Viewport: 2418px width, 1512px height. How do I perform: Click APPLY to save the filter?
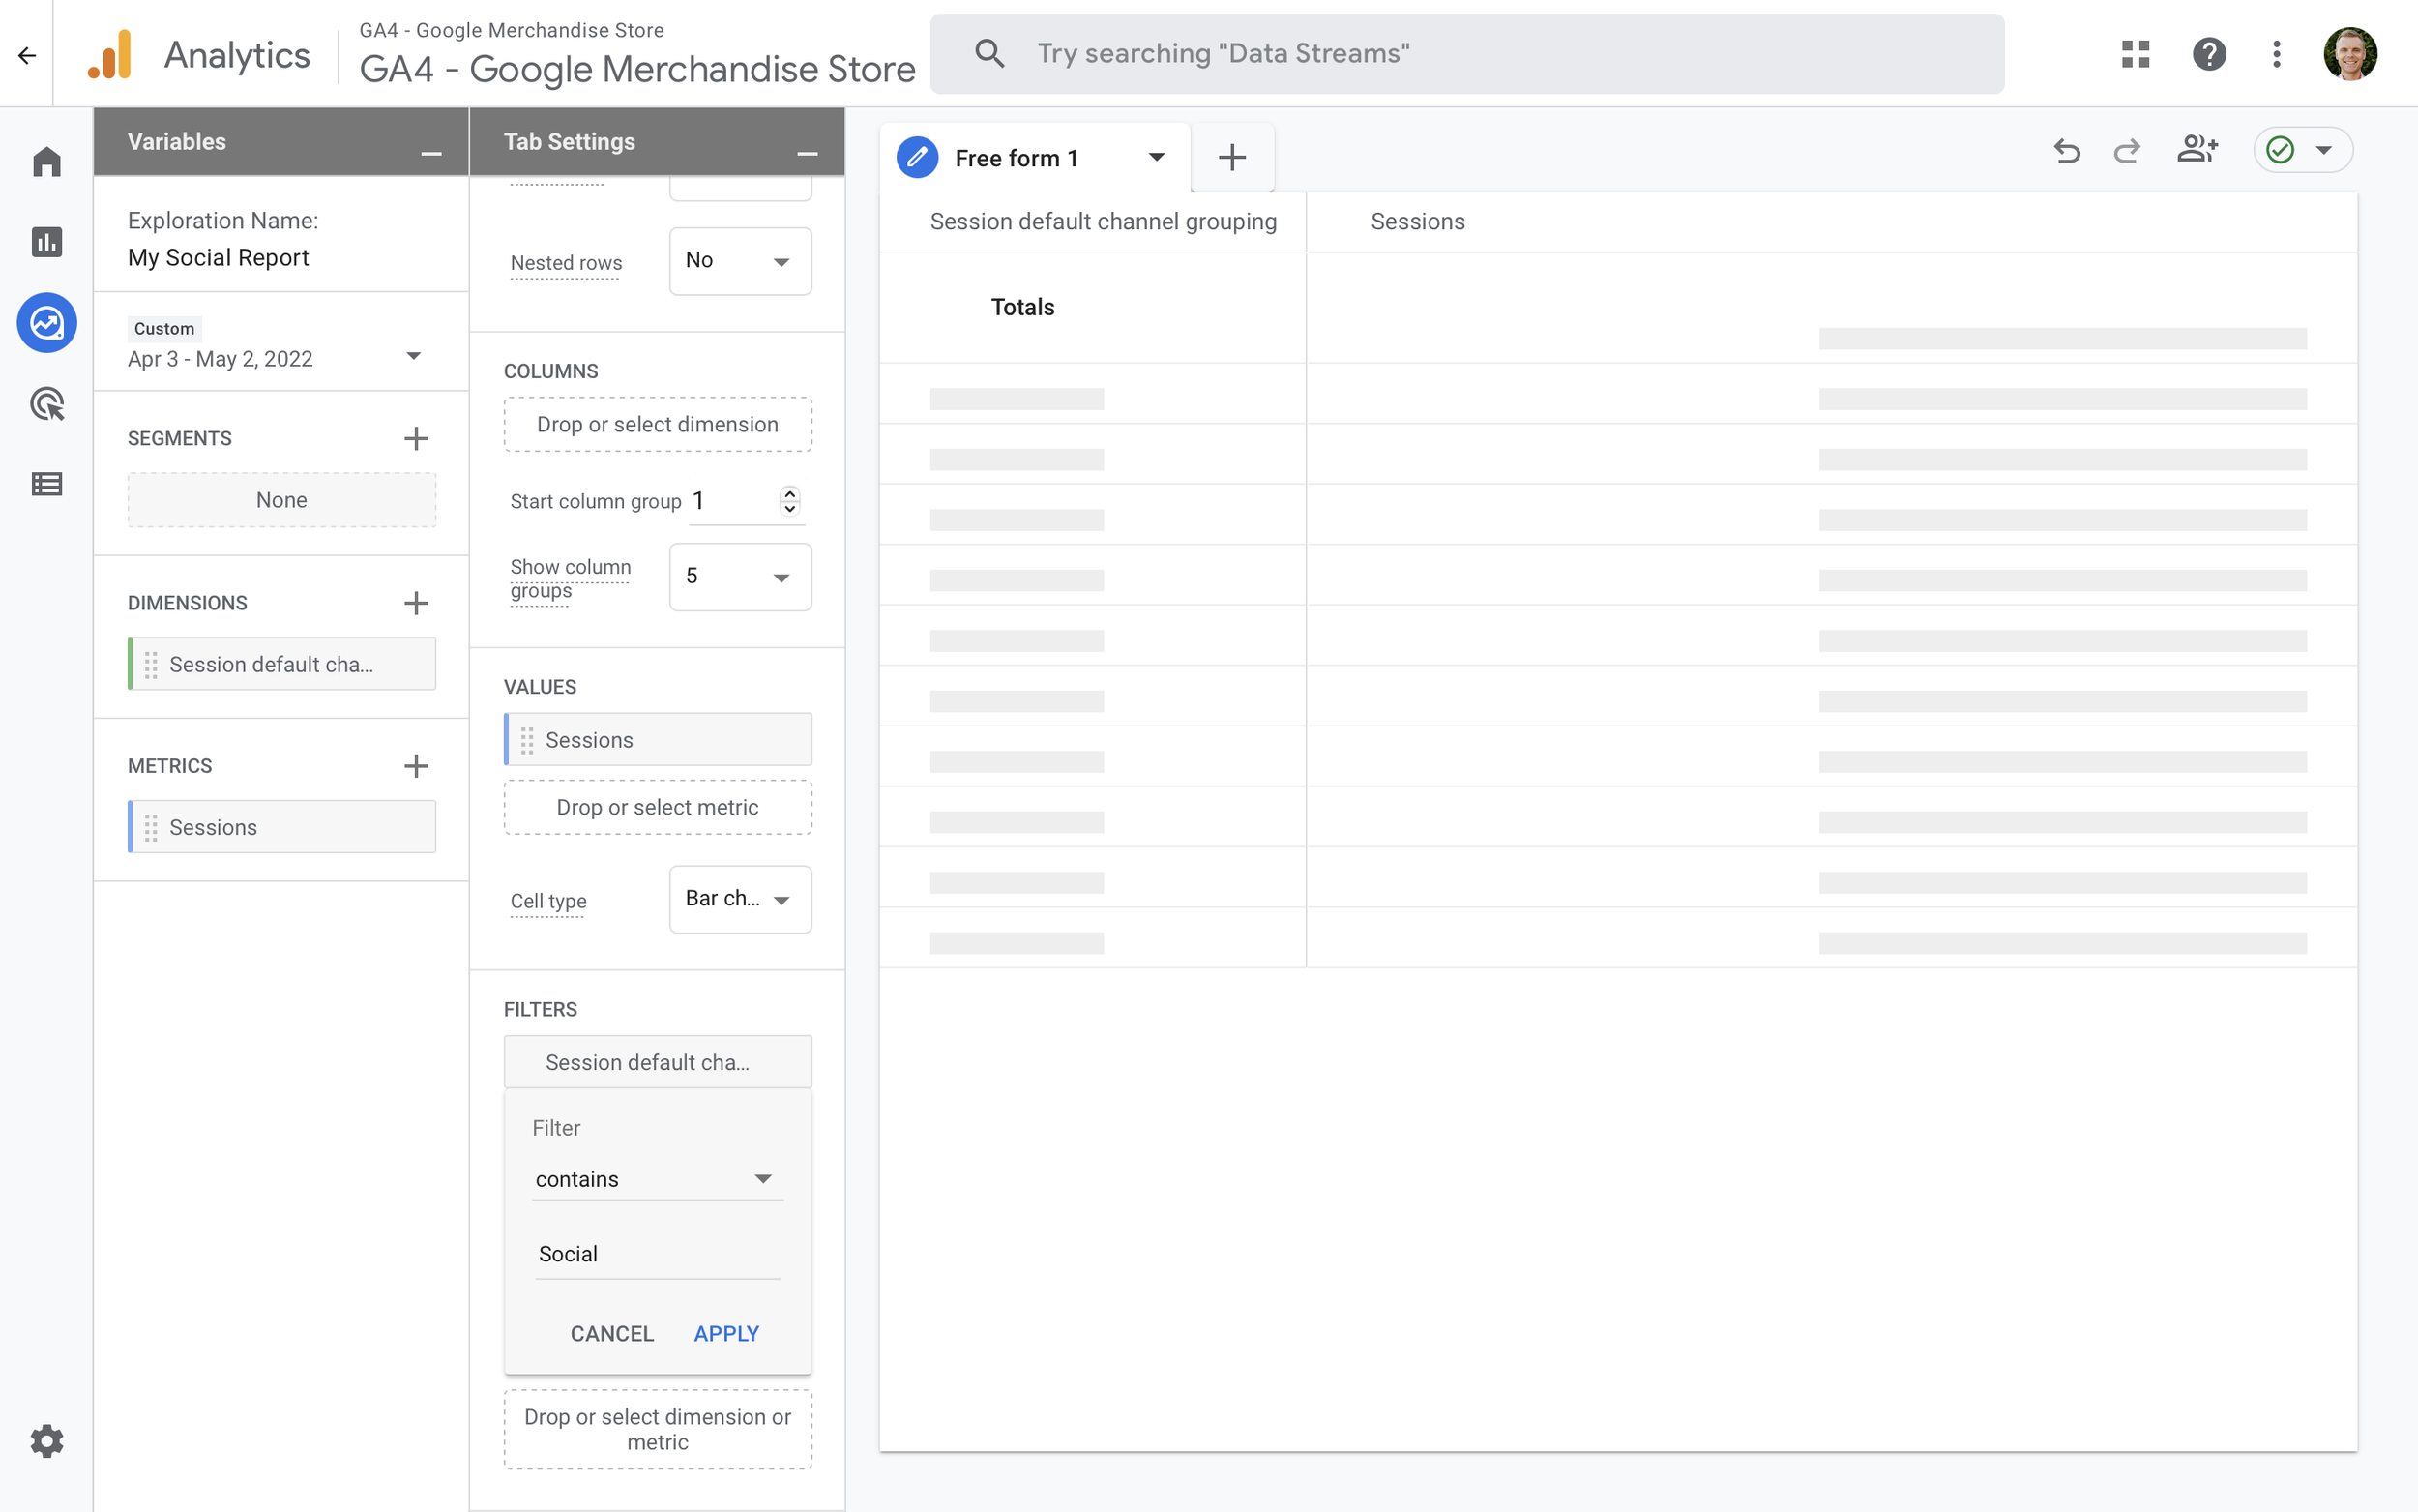[725, 1333]
